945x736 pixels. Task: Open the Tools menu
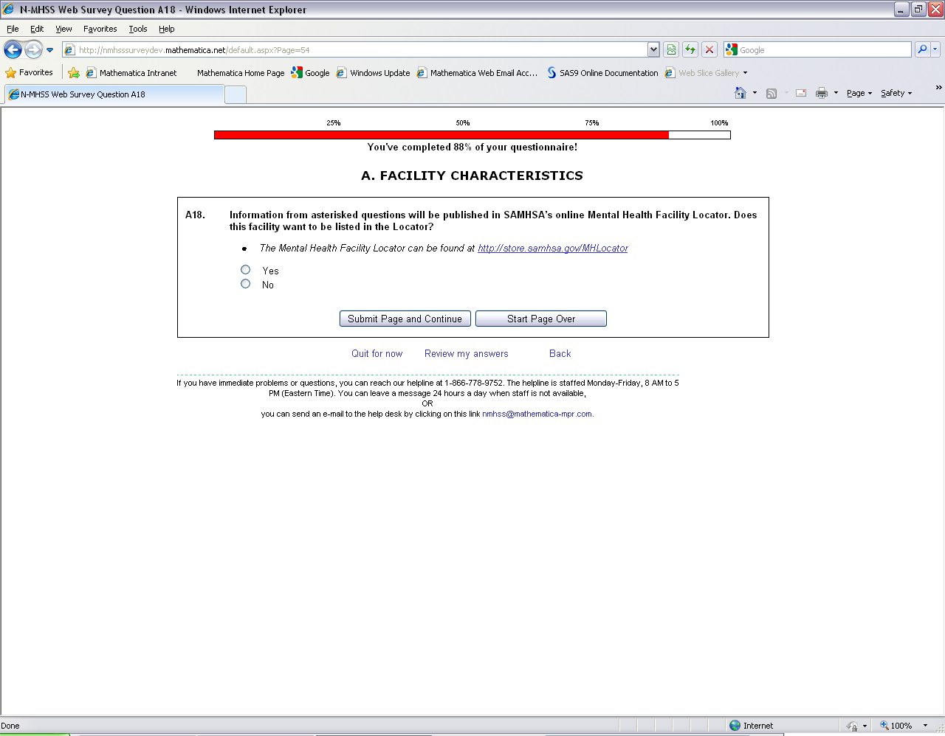138,29
